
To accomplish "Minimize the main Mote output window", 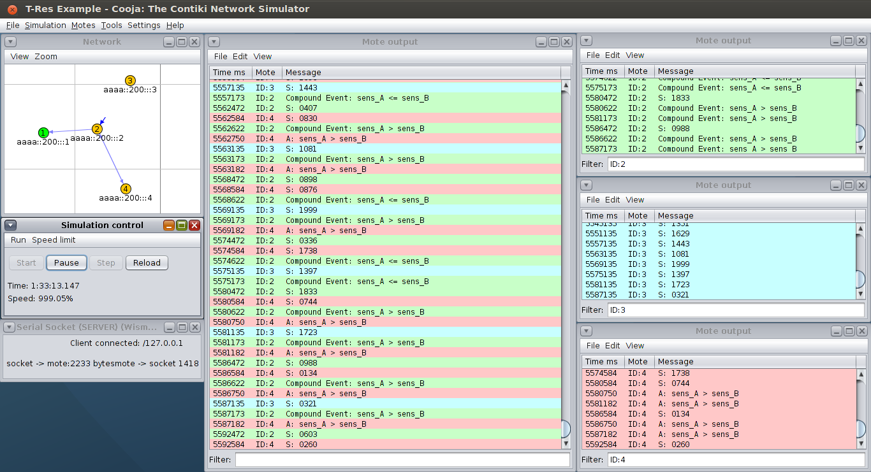I will point(541,41).
